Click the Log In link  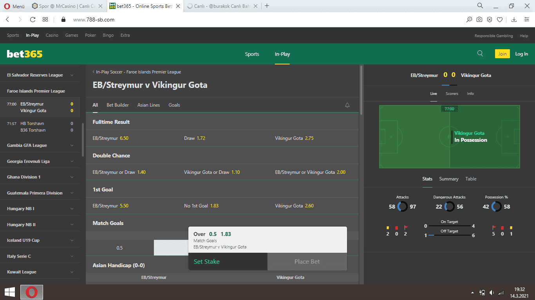521,54
